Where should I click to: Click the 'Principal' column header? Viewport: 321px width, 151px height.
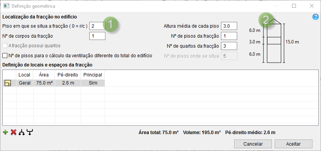click(93, 75)
